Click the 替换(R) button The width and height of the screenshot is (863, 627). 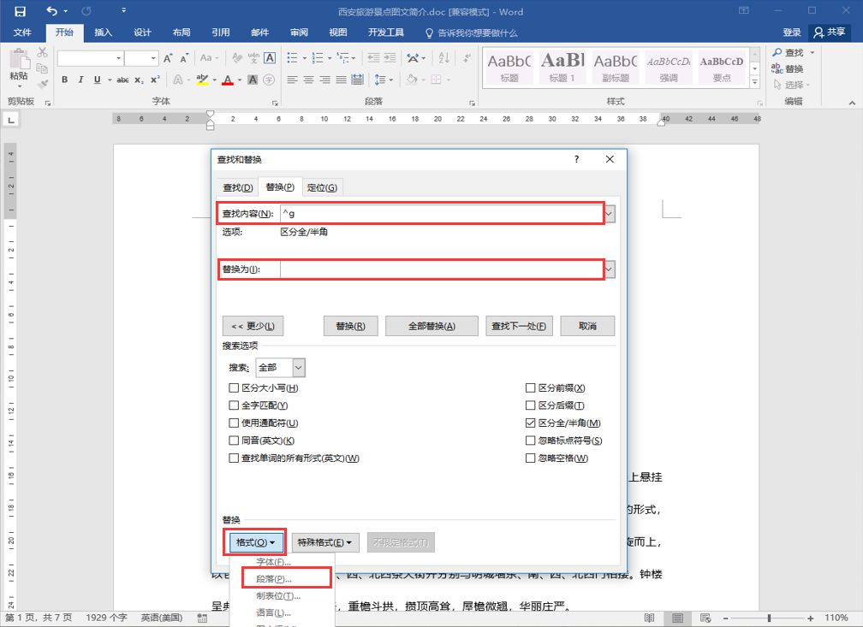point(351,326)
